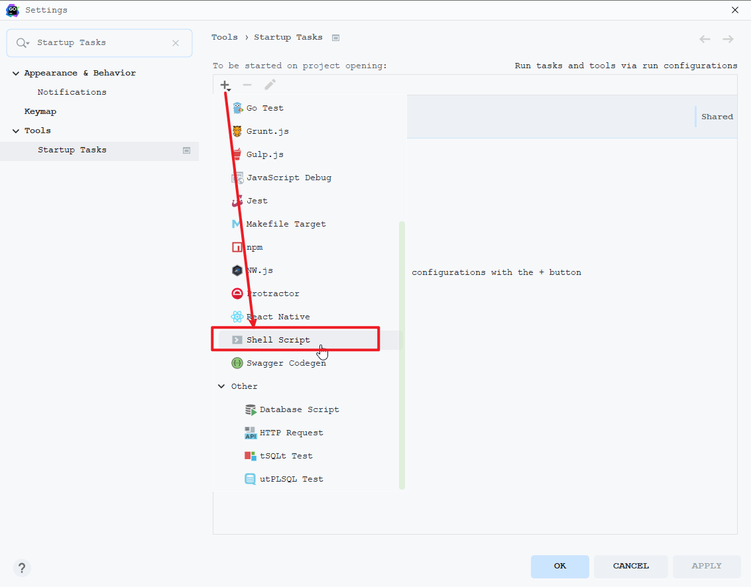Click the Remove (minus) toolbar icon

pos(247,85)
